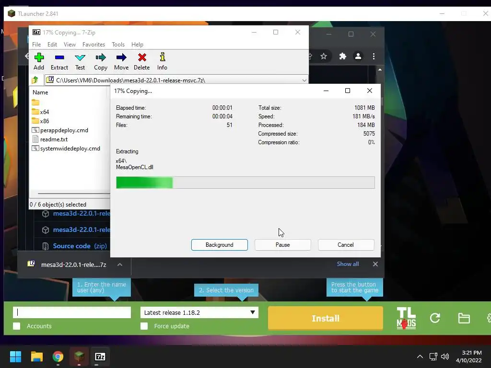This screenshot has height=368, width=491.
Task: Click the volume icon in system tray
Action: coord(444,356)
